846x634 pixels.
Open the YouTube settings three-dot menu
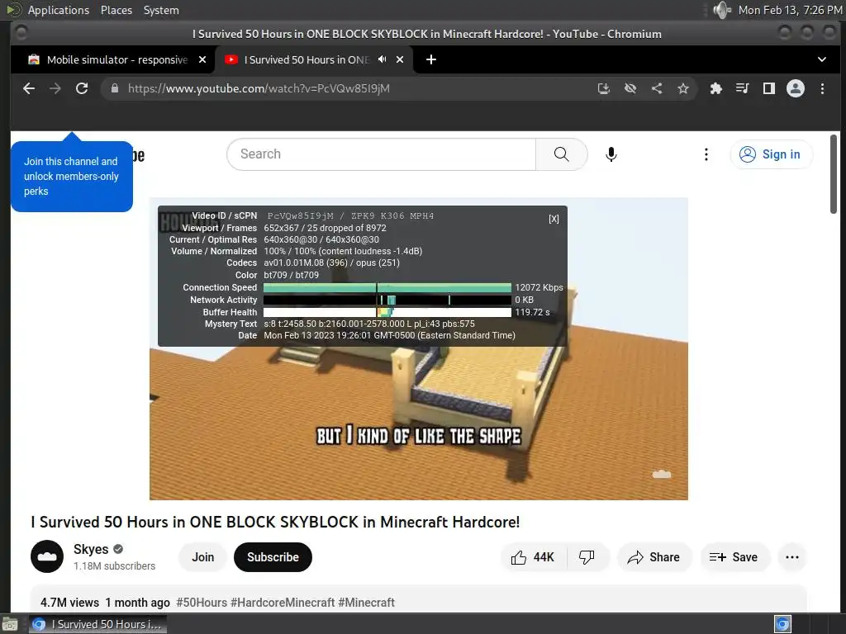point(706,154)
